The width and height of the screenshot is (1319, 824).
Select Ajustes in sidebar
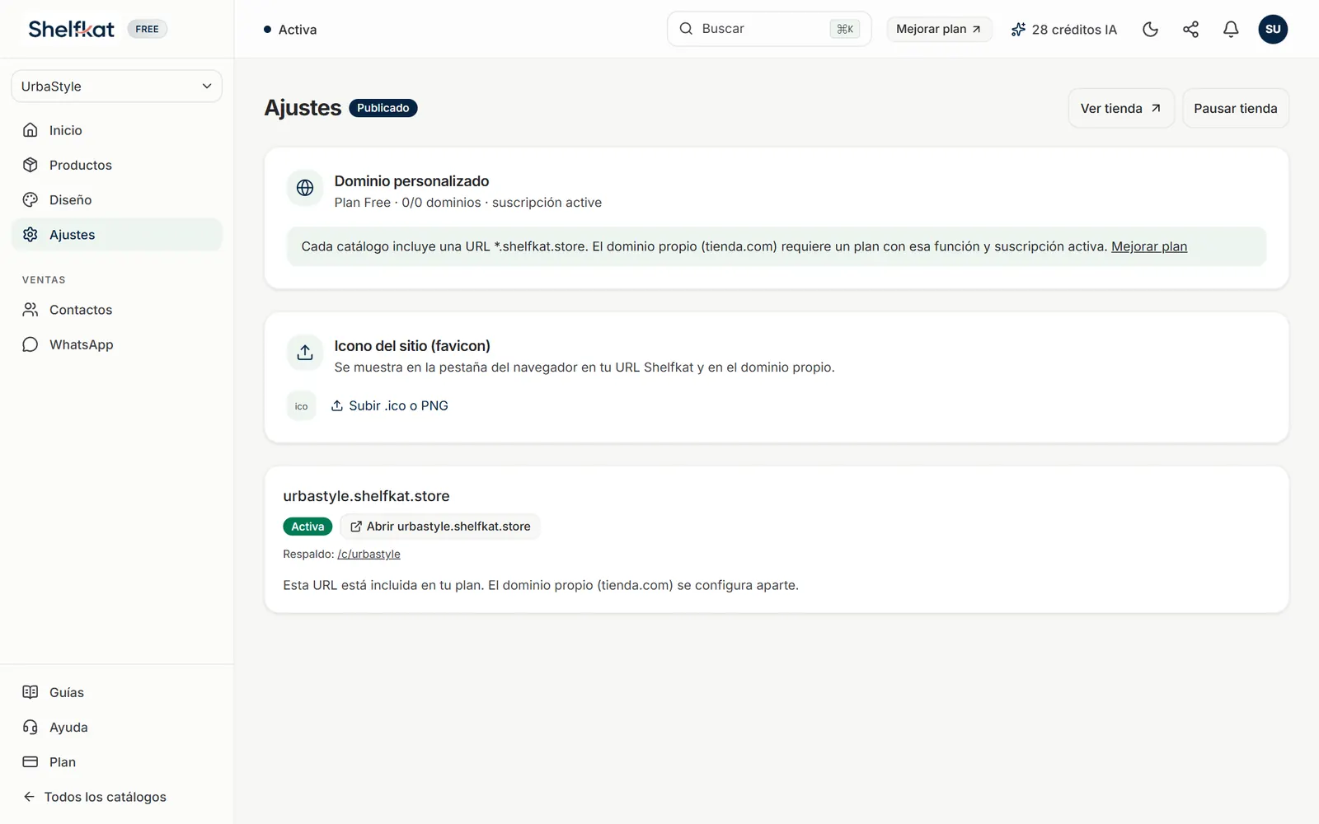[116, 235]
